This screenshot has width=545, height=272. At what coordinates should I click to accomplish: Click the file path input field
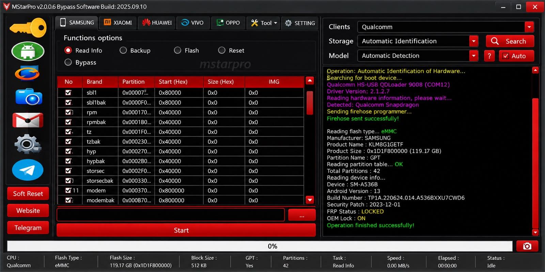click(x=171, y=215)
